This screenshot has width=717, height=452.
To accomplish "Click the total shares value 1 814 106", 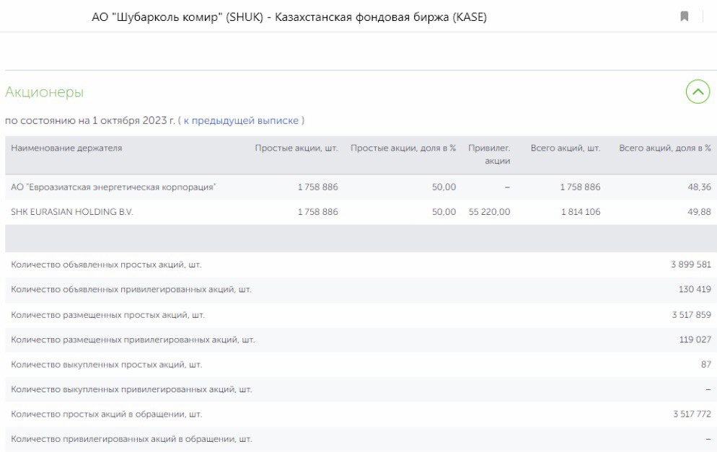I will [581, 212].
